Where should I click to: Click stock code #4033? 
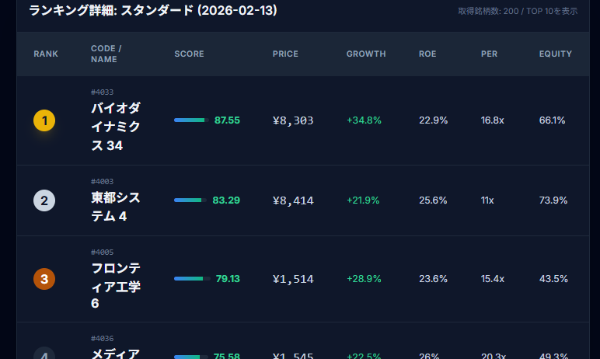pos(102,92)
